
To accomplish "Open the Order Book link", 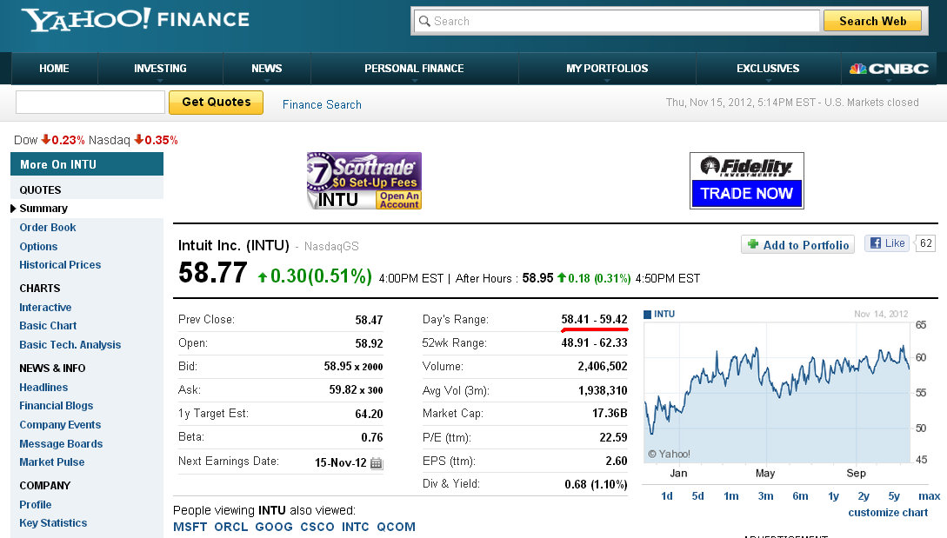I will 48,228.
